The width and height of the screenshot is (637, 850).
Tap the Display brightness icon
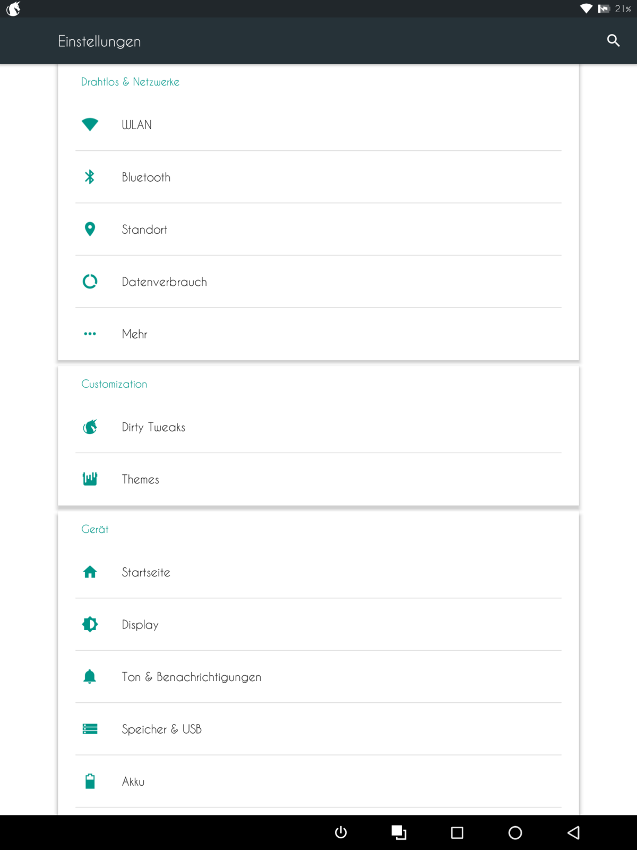[x=90, y=624]
